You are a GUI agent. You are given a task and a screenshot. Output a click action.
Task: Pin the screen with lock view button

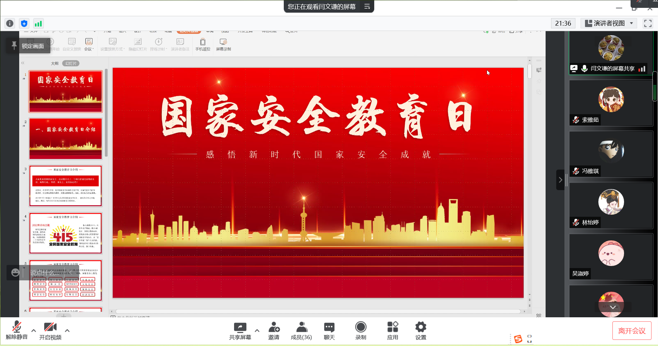pyautogui.click(x=28, y=46)
